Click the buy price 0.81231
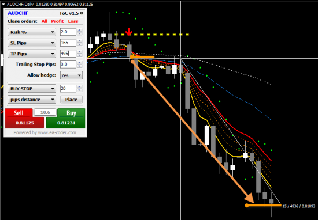Screen dimensions: 318x220 pyautogui.click(x=66, y=123)
